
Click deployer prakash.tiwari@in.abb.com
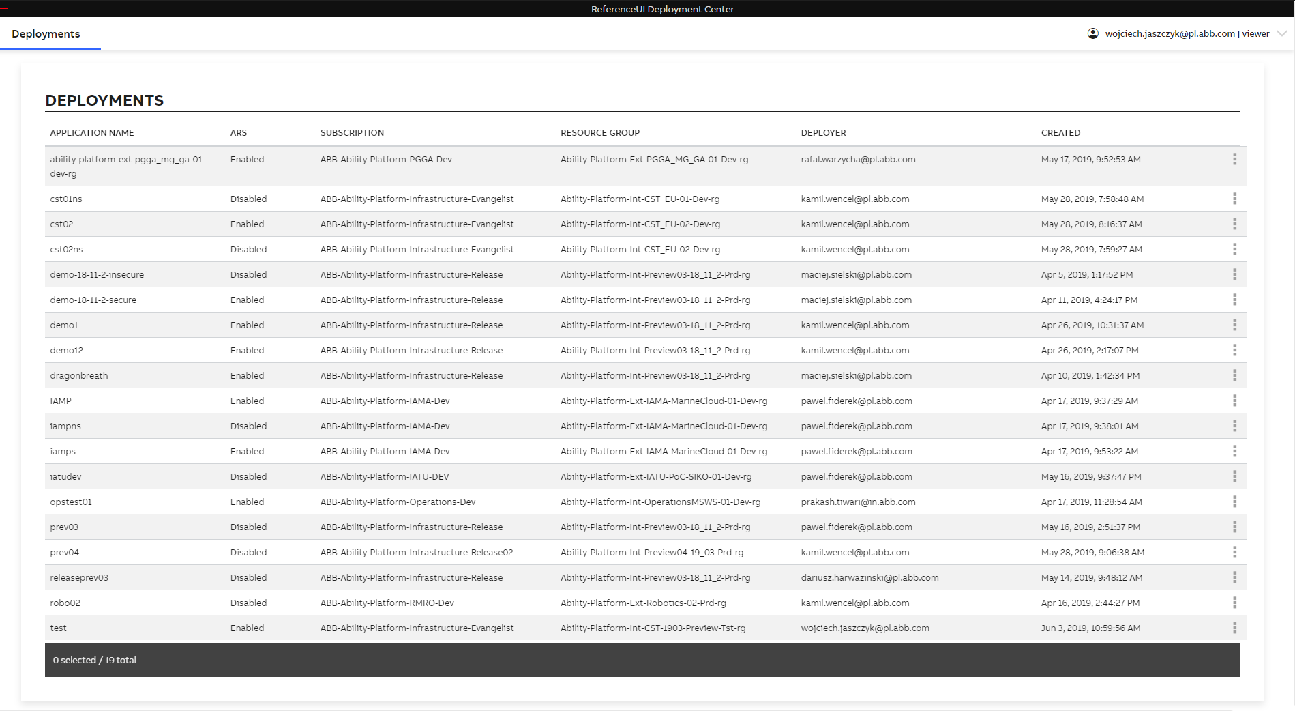click(859, 502)
